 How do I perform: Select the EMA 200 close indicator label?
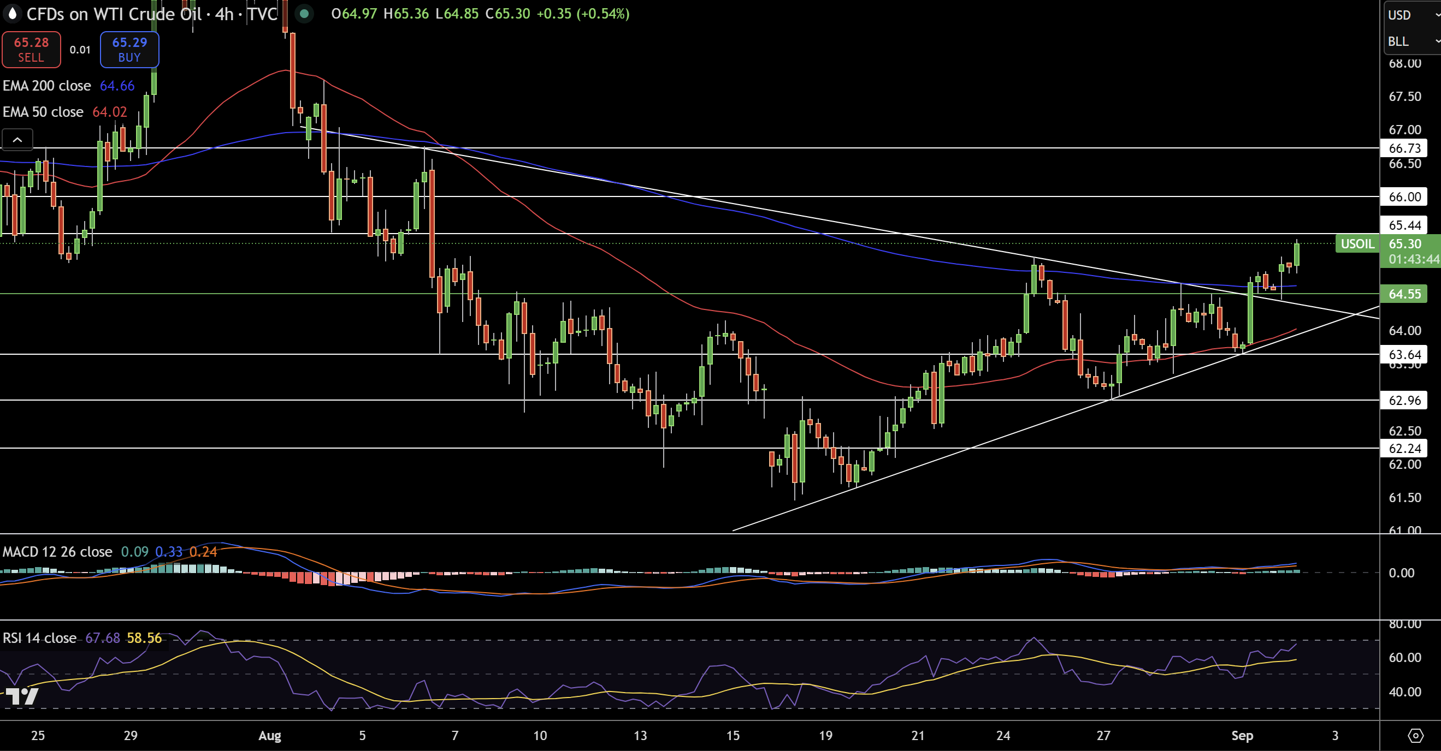(46, 86)
